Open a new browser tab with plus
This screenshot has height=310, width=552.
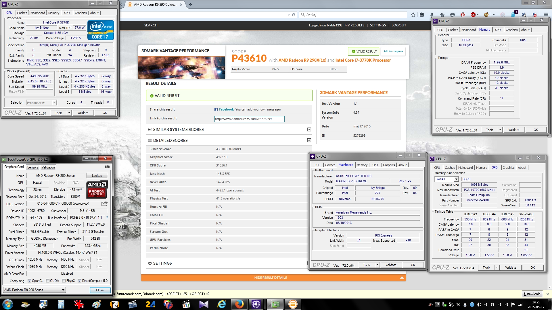pyautogui.click(x=190, y=4)
